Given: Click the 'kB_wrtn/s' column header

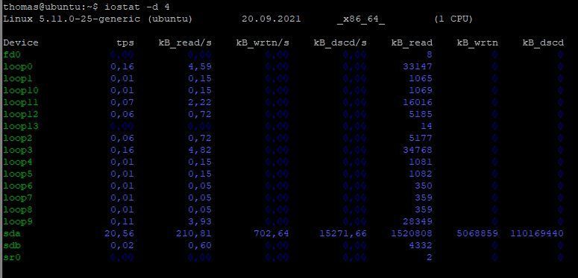Looking at the screenshot, I should pos(263,43).
